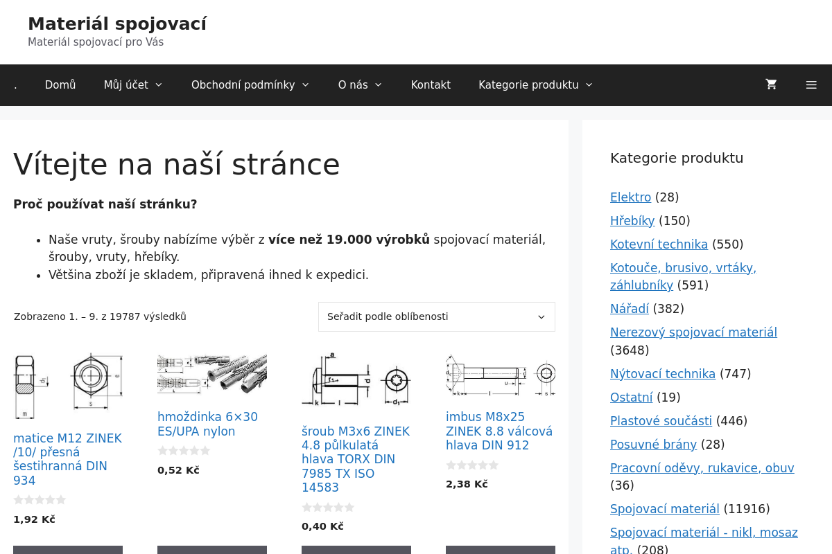
Task: Click star rating under imbus M8x25
Action: [x=472, y=465]
